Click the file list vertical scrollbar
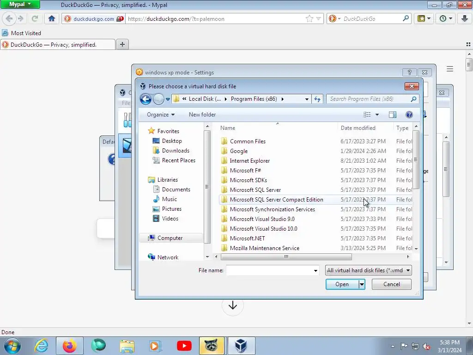 pos(416,159)
